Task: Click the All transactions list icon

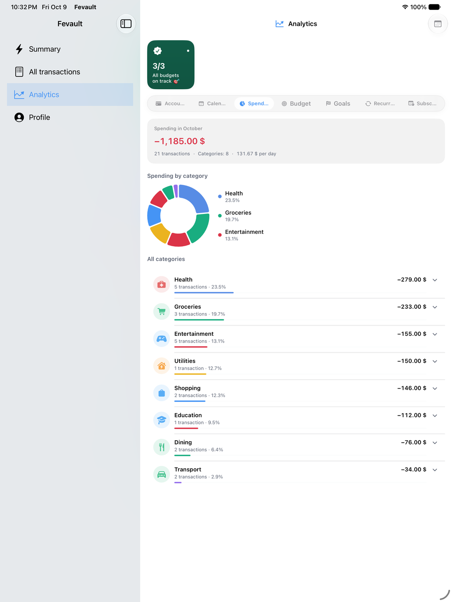Action: (x=19, y=72)
